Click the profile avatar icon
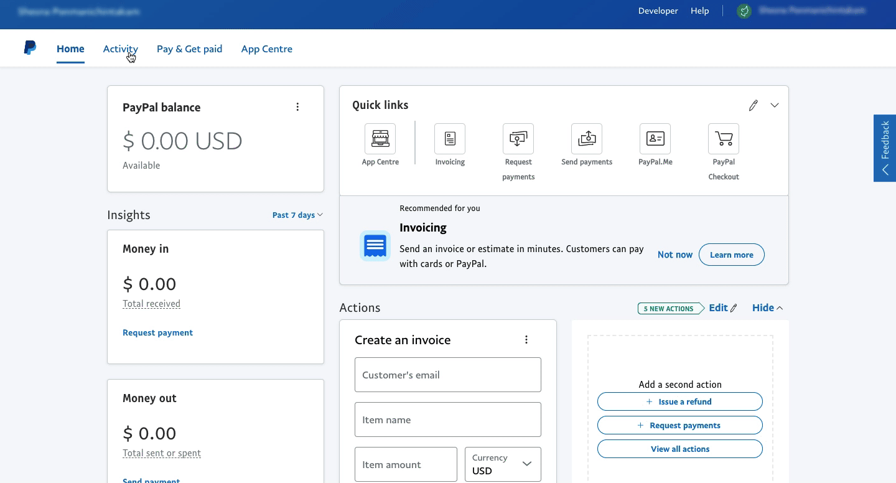This screenshot has width=896, height=483. [x=744, y=11]
